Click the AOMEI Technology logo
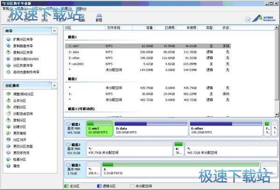Screen dimensions: 280x190 pyautogui.click(x=264, y=18)
